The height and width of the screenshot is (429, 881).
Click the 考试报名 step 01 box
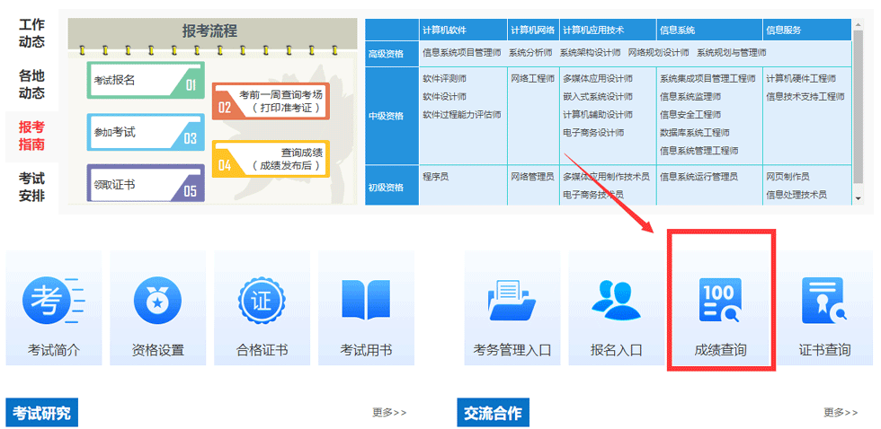[146, 81]
